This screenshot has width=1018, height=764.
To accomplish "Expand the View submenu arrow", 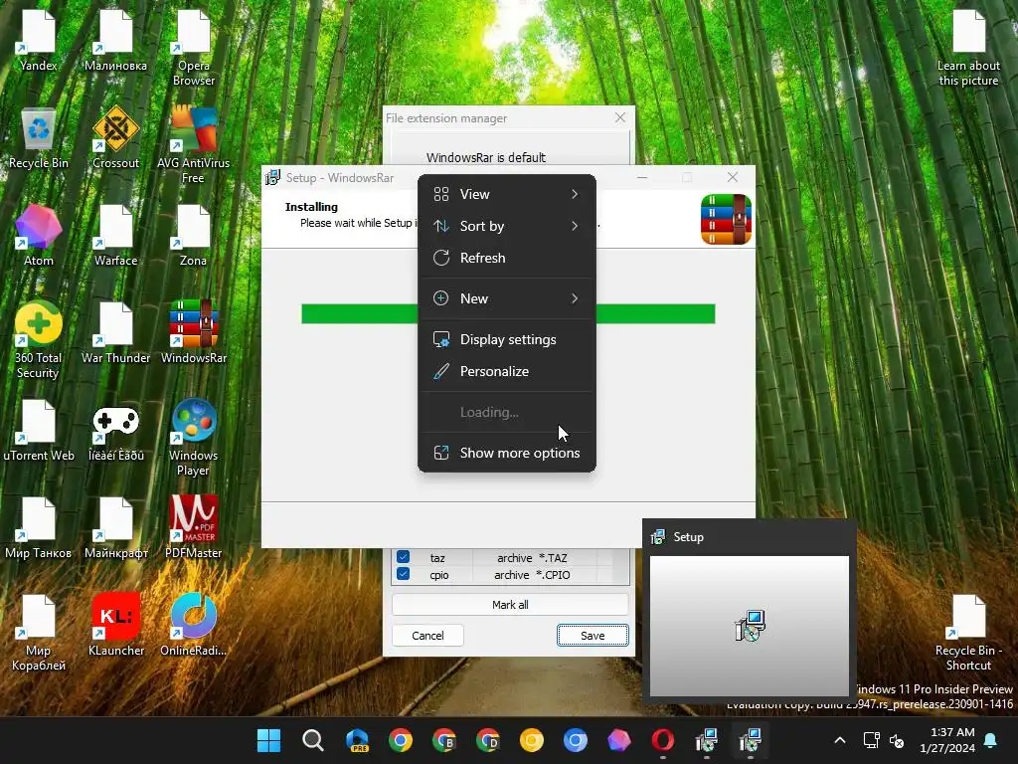I will pos(575,194).
